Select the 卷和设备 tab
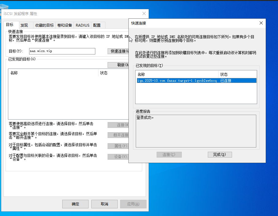The width and height of the screenshot is (278, 216). pyautogui.click(x=65, y=25)
